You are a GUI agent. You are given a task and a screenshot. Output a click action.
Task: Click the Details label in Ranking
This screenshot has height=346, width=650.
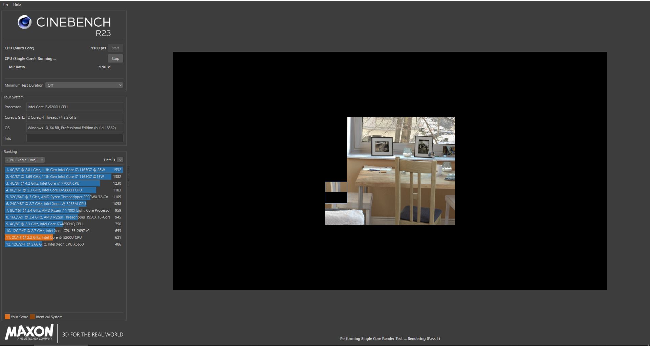click(x=109, y=160)
